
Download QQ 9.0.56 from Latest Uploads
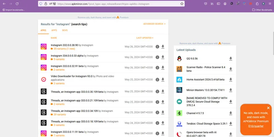coord(231,59)
